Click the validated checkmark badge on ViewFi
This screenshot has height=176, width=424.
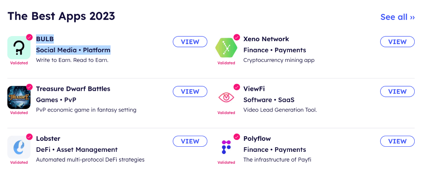point(237,87)
